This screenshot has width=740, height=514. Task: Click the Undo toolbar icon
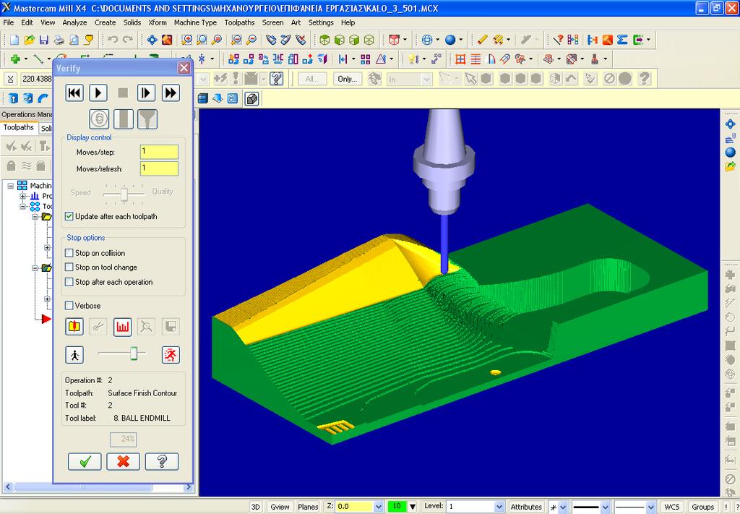point(113,40)
